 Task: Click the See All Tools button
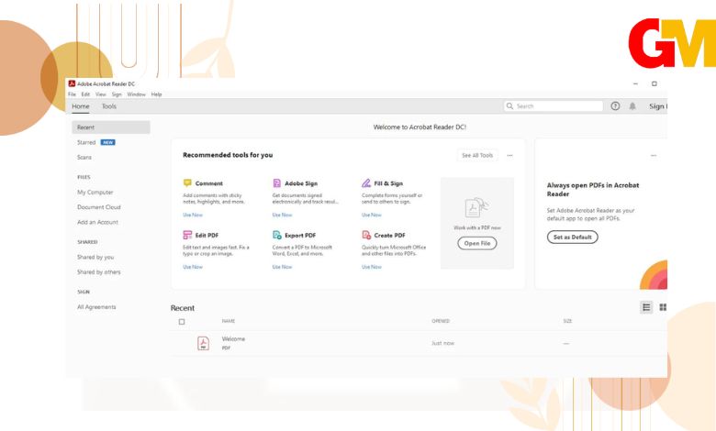click(x=477, y=156)
